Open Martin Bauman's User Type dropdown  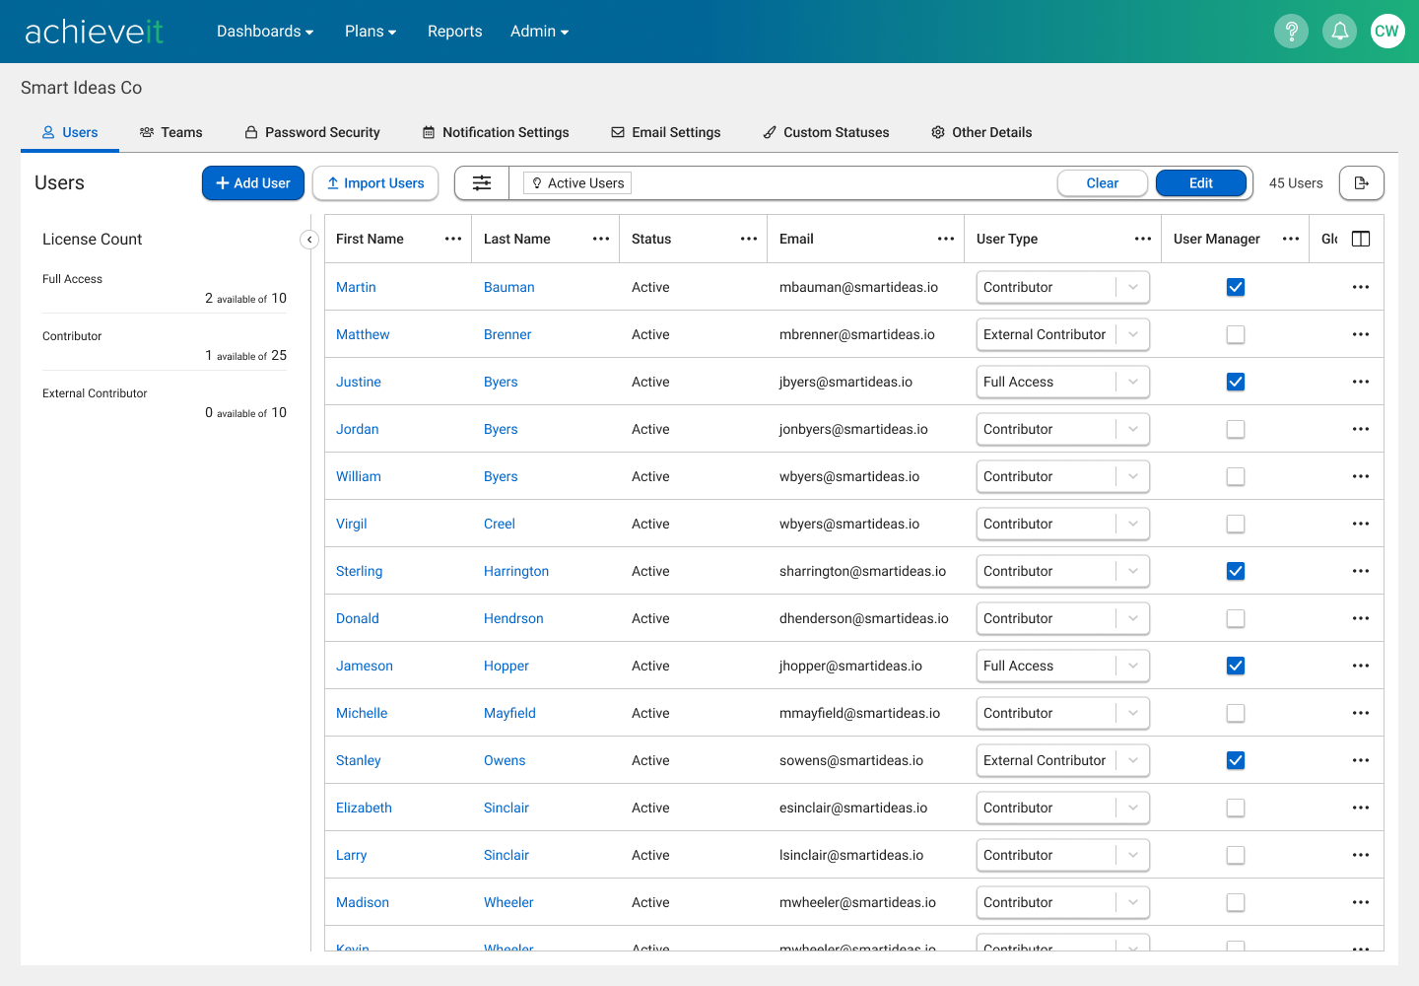1063,287
